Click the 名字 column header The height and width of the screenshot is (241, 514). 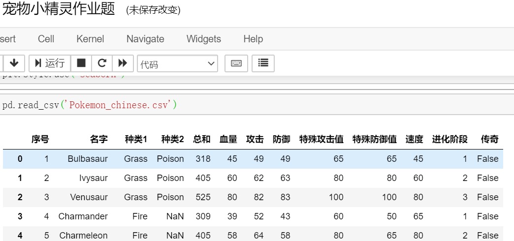tap(98, 139)
